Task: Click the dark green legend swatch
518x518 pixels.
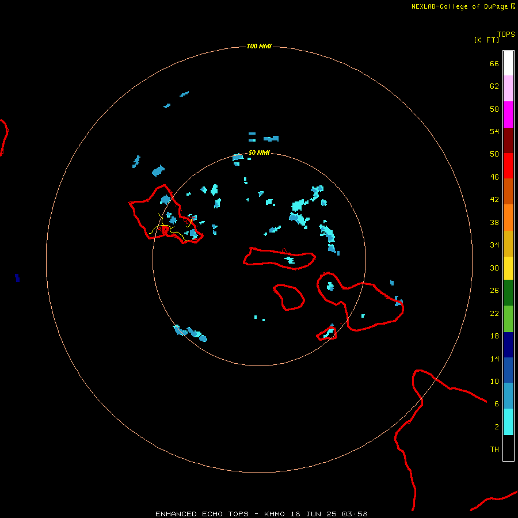Action: [x=508, y=293]
